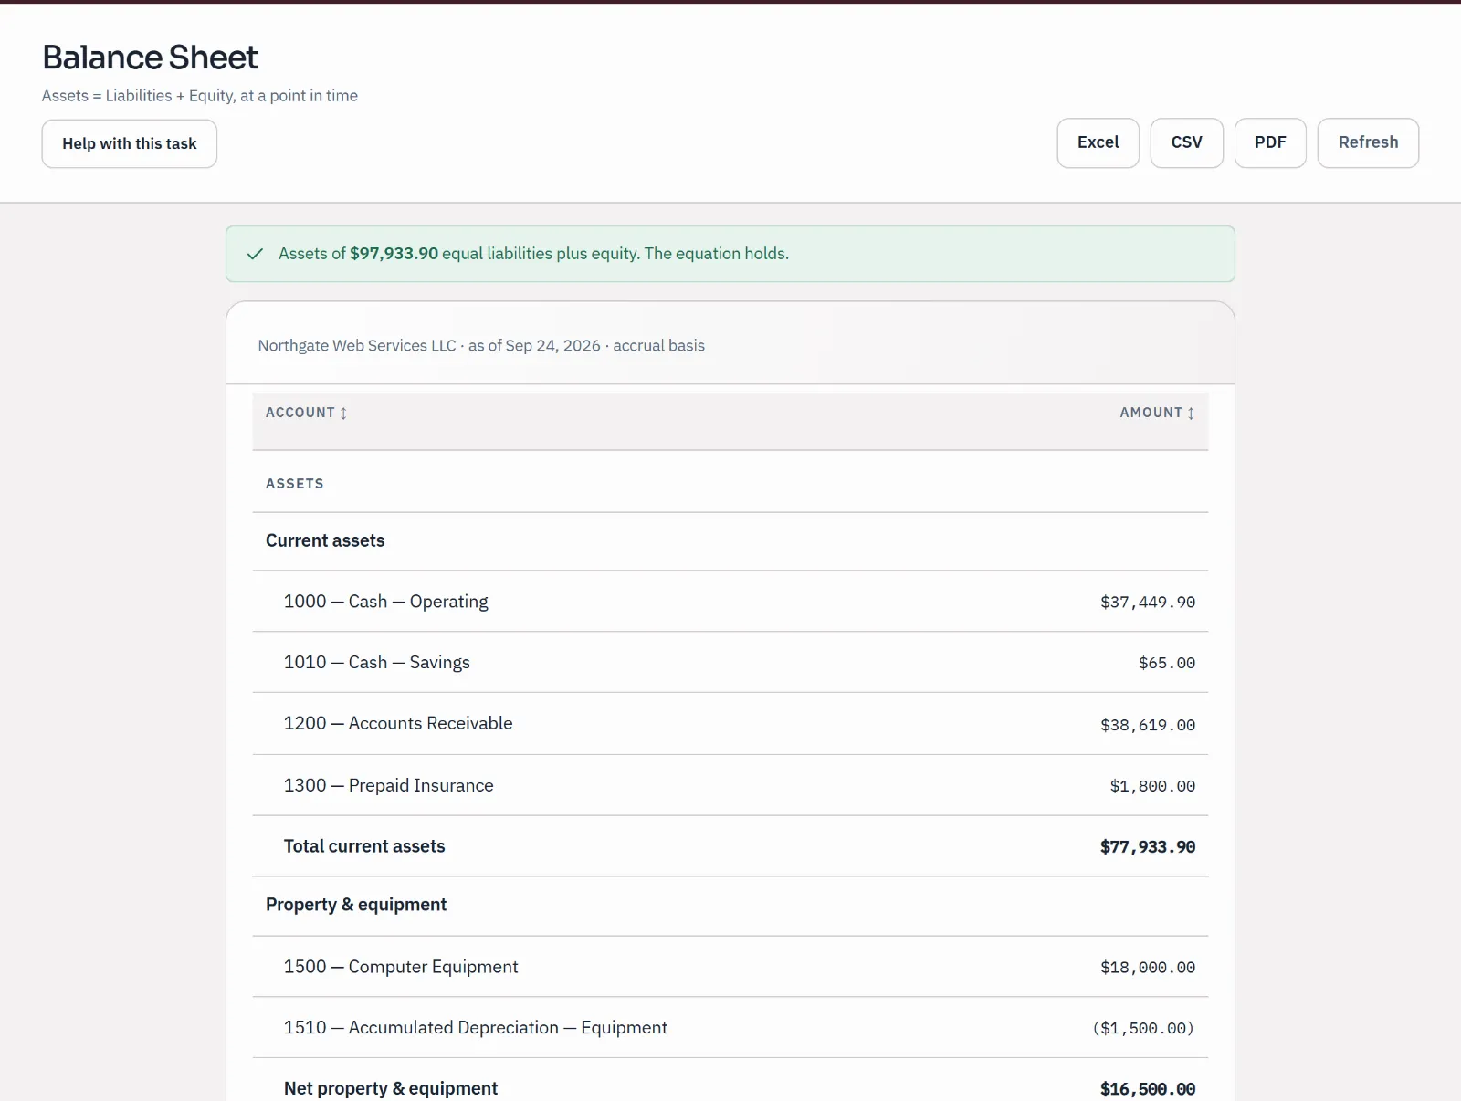1461x1101 pixels.
Task: Click the Property & equipment subheading
Action: tap(356, 905)
